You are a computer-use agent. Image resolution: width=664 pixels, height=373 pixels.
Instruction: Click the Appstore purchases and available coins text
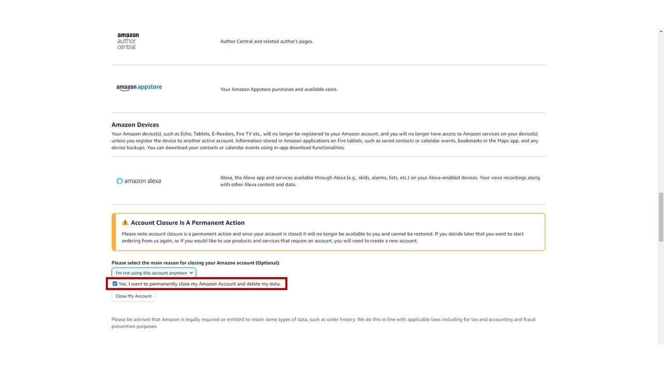[279, 89]
